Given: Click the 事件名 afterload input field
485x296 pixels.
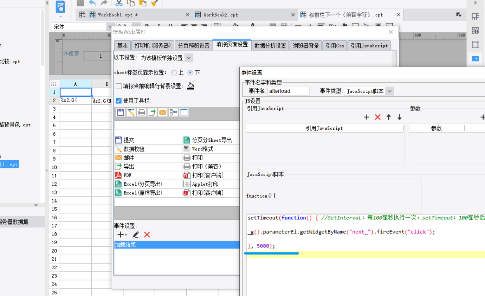Looking at the screenshot, I should [x=289, y=91].
